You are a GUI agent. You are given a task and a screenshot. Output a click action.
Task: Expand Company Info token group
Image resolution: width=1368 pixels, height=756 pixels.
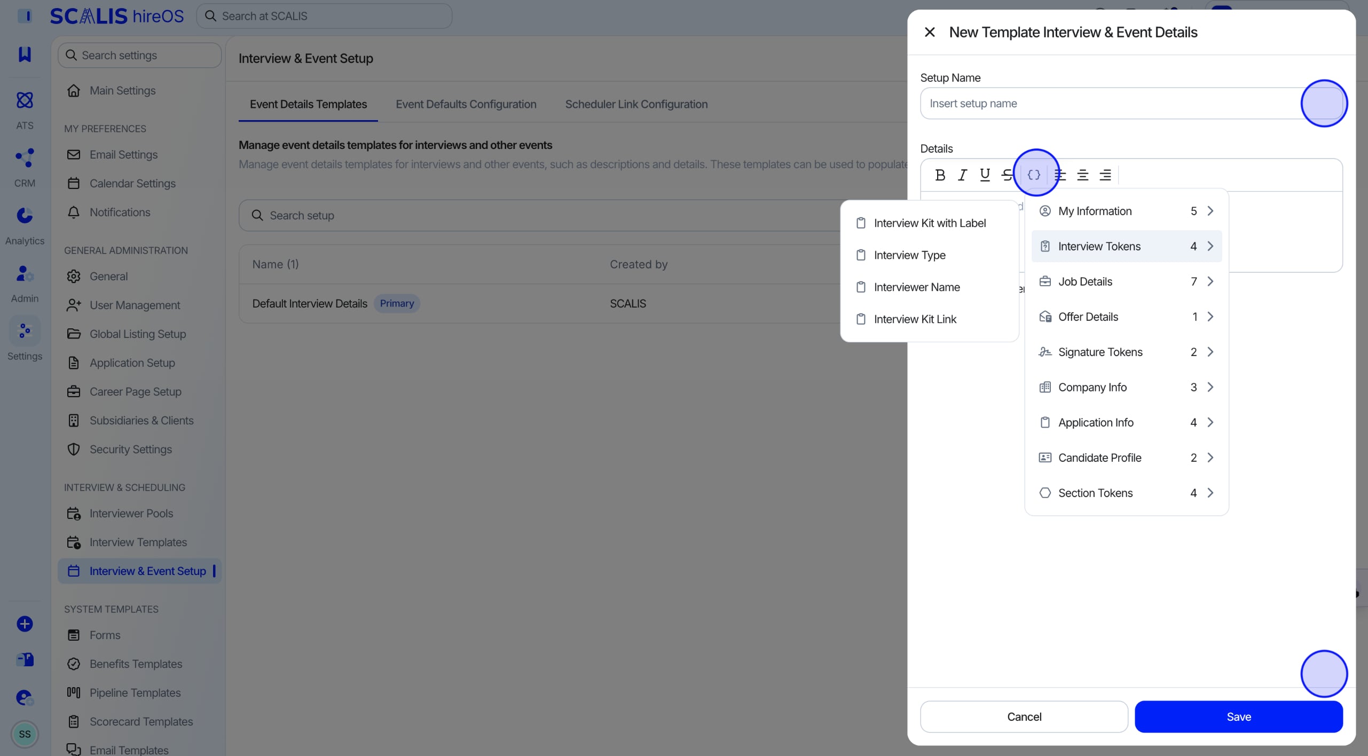1127,387
